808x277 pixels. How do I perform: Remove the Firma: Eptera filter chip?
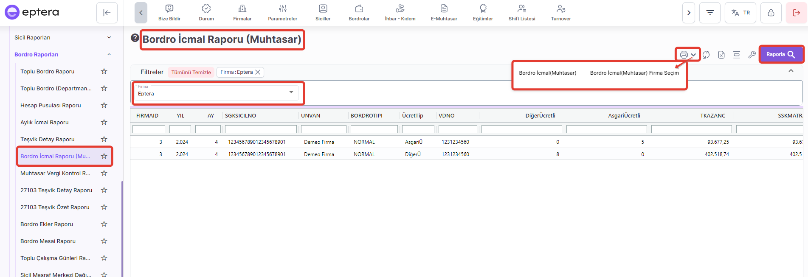click(258, 72)
